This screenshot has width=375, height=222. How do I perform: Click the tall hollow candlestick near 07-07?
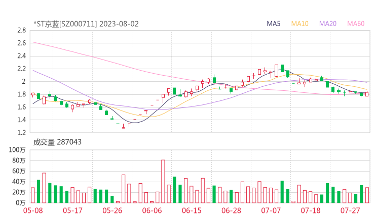tap(277, 71)
